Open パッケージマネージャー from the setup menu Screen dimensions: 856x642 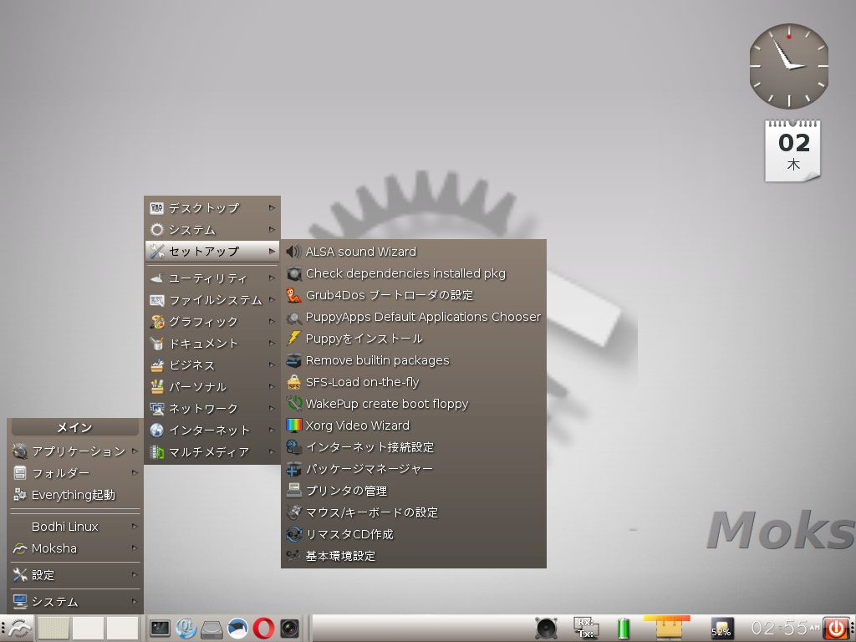tap(369, 469)
